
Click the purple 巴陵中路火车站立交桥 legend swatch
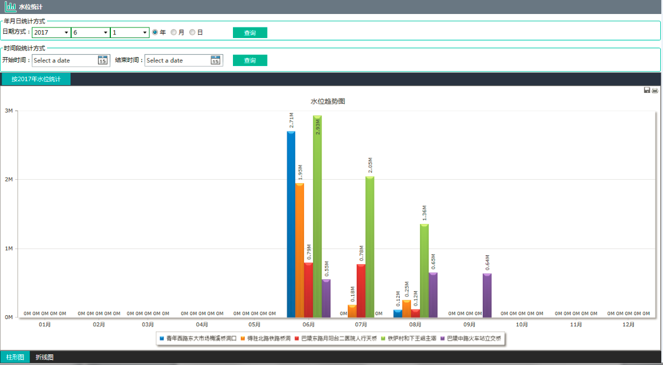[x=442, y=339]
